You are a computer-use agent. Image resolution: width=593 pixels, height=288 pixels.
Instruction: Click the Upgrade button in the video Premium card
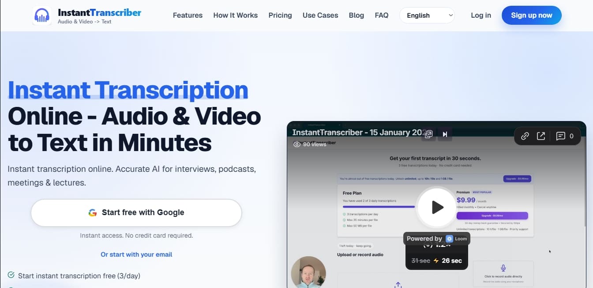click(492, 216)
